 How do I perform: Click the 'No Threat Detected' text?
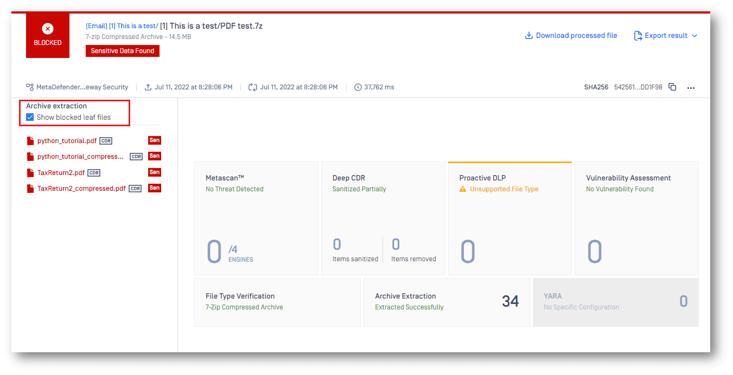click(x=234, y=189)
